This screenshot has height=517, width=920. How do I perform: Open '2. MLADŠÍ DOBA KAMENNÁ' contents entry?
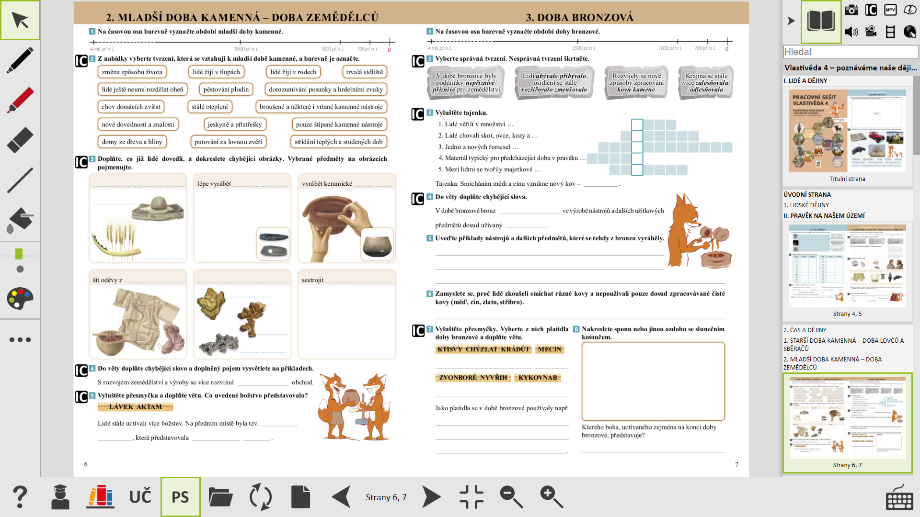[x=833, y=363]
